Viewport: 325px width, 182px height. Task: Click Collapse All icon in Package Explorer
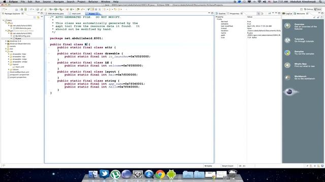point(35,17)
